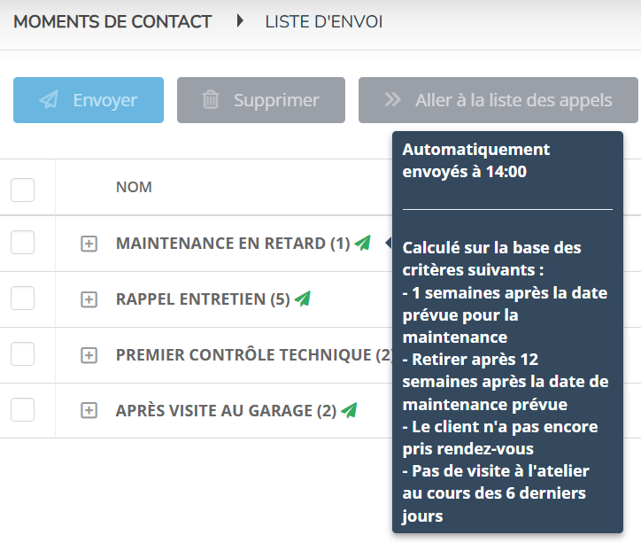Check the Maintenance en retard row checkbox
The image size is (641, 543).
pyautogui.click(x=22, y=242)
